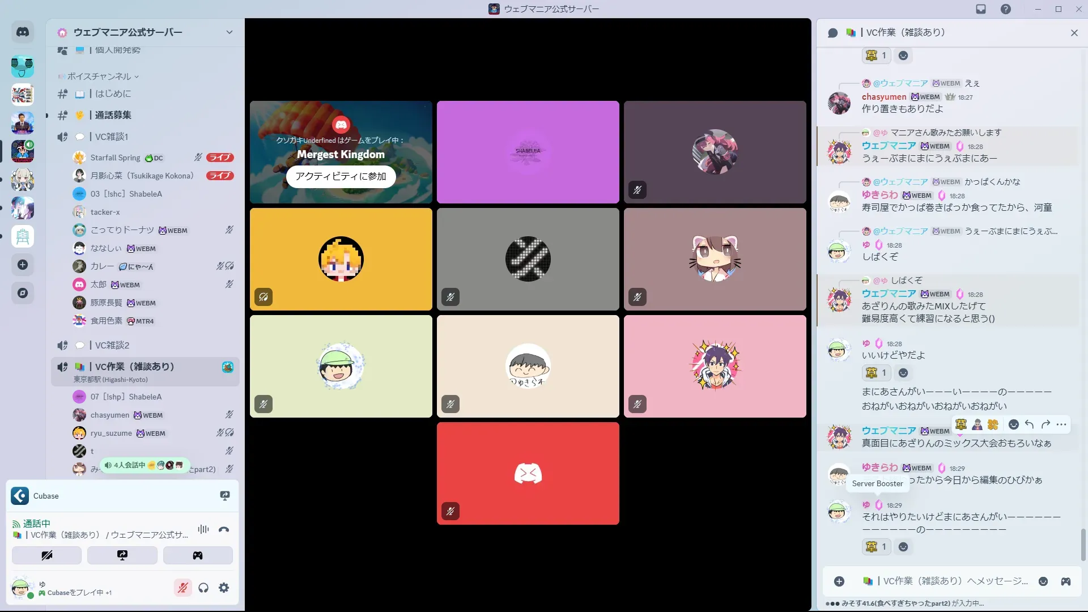Toggle the microphone mute button
Screen dimensions: 1088x612
[182, 588]
